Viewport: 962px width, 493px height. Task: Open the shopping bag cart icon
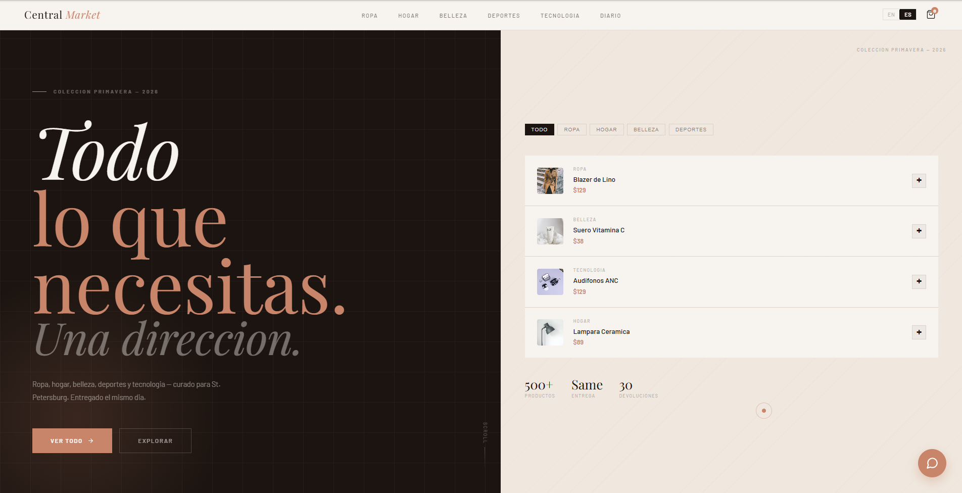(931, 15)
